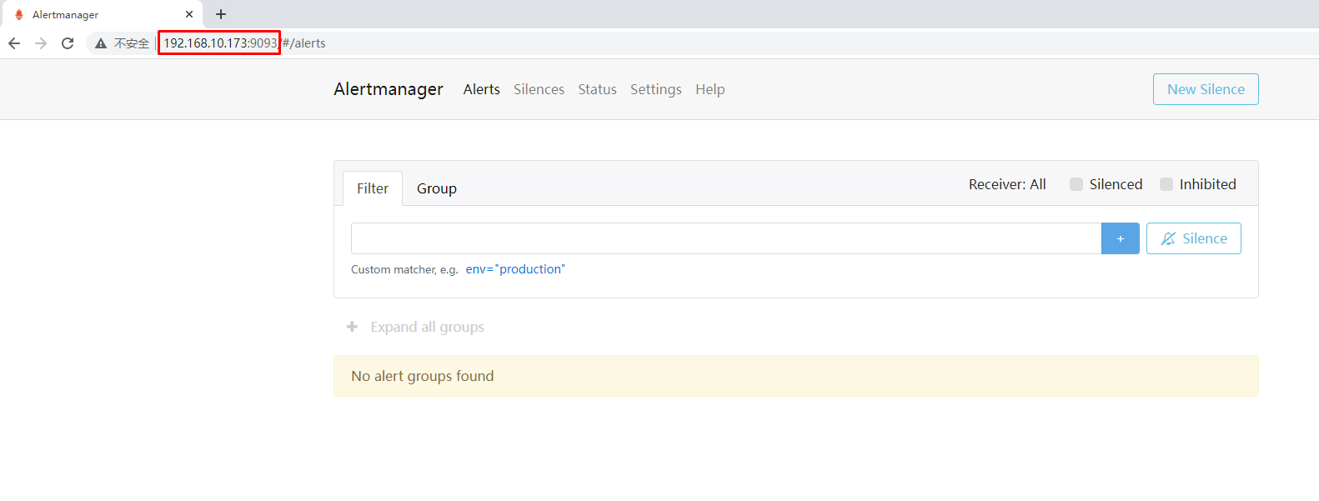1319x501 pixels.
Task: Click Expand all groups
Action: tap(415, 327)
